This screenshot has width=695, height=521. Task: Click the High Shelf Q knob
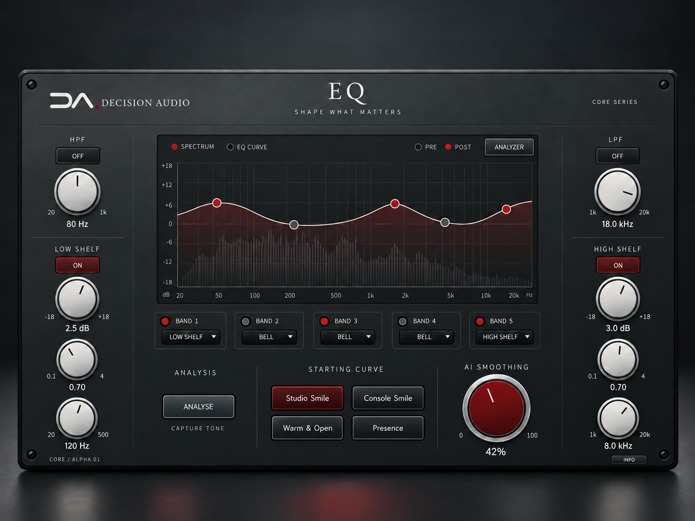point(618,359)
